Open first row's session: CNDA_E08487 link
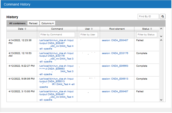The width and height of the screenshot is (172, 113). click(x=115, y=40)
